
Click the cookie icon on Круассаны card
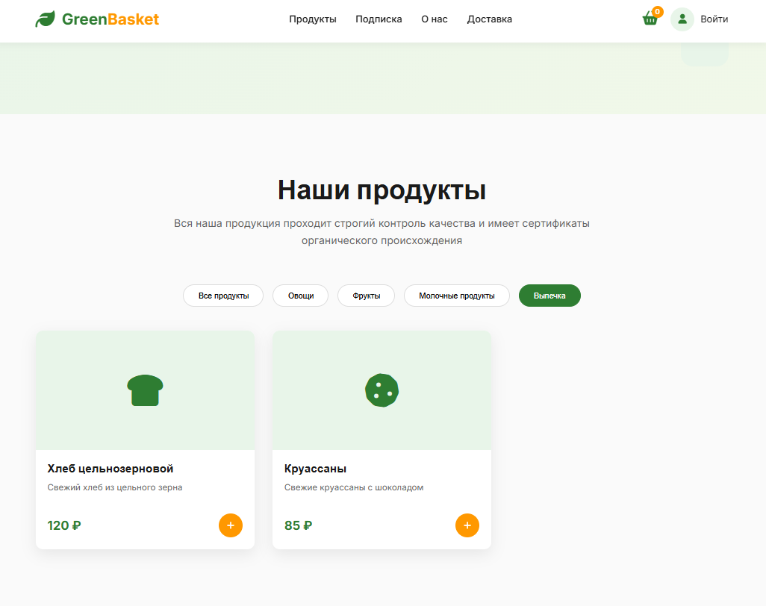tap(382, 390)
